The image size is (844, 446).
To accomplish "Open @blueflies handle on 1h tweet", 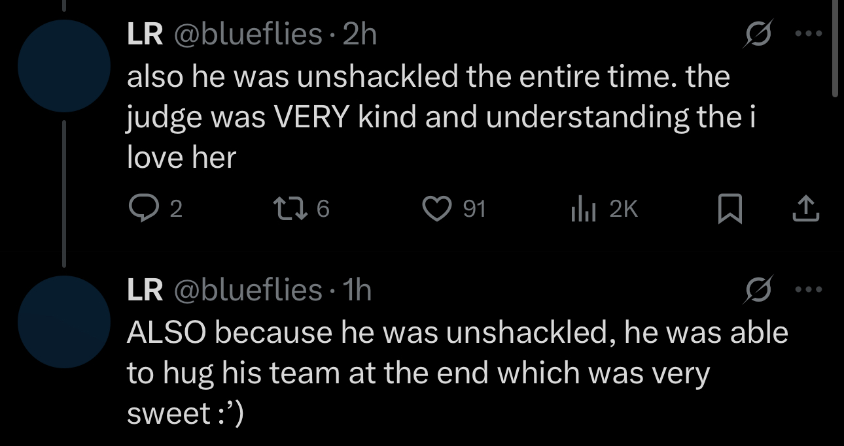I will point(247,289).
